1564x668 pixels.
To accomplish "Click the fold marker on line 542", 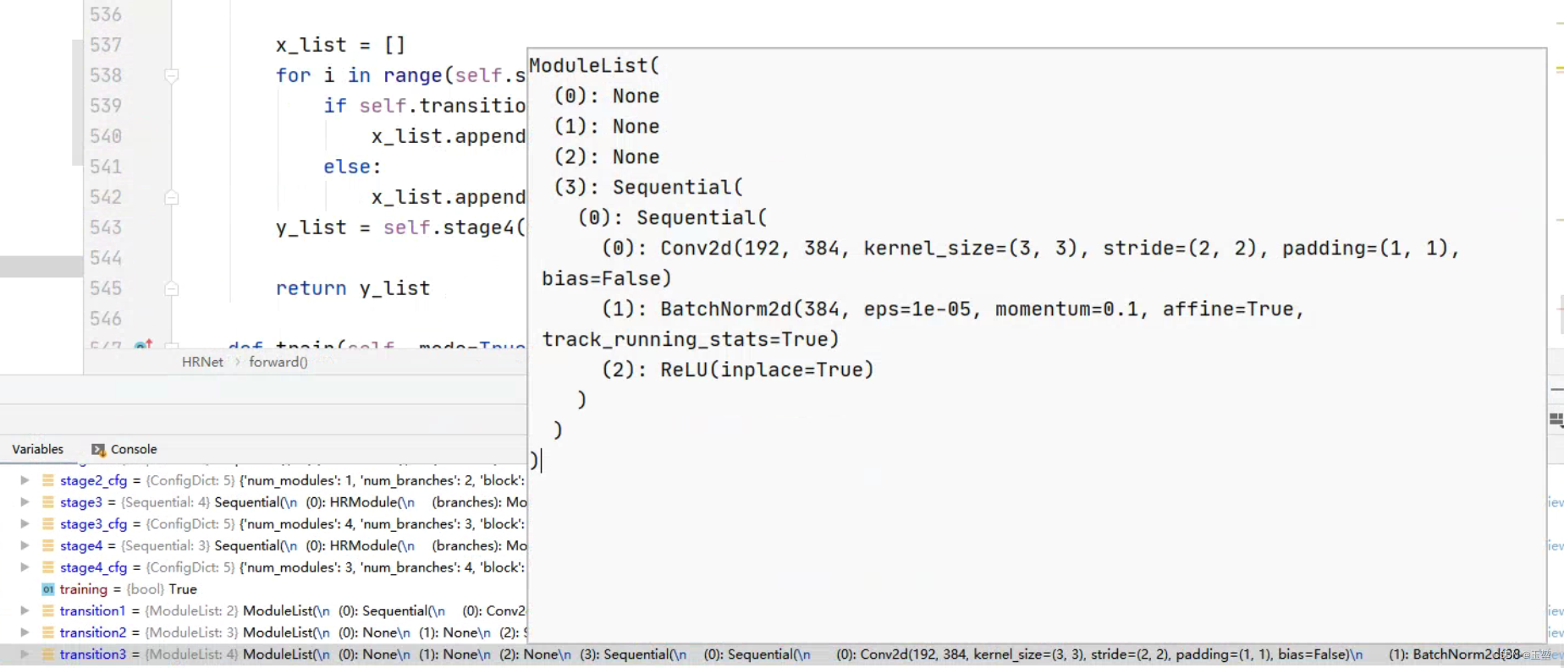I will tap(171, 197).
